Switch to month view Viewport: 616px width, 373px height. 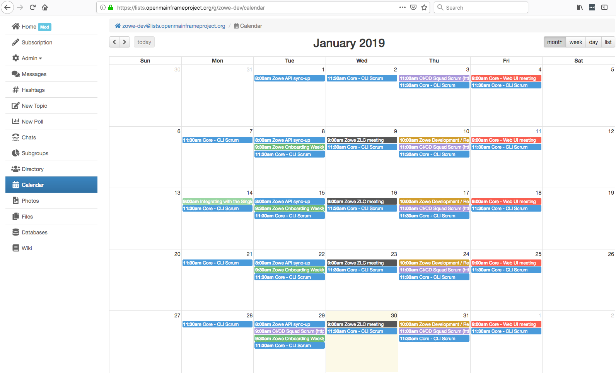(x=555, y=42)
